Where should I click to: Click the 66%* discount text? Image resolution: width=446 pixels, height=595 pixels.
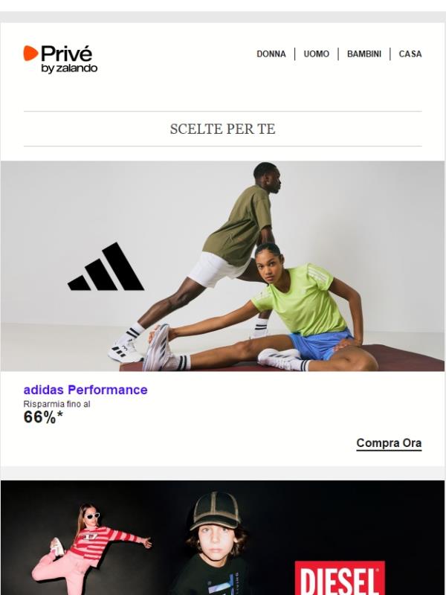point(43,417)
